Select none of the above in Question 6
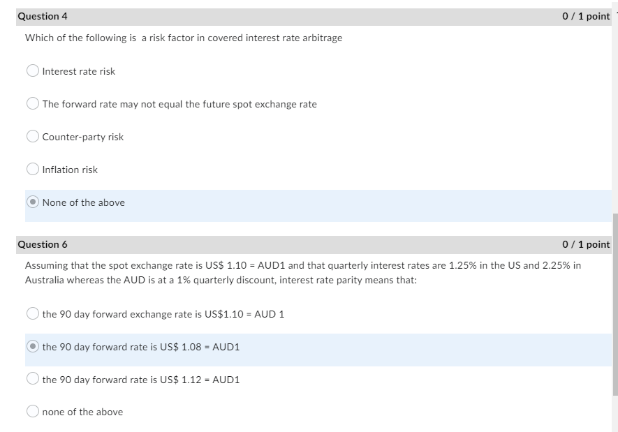618x432 pixels. click(32, 412)
